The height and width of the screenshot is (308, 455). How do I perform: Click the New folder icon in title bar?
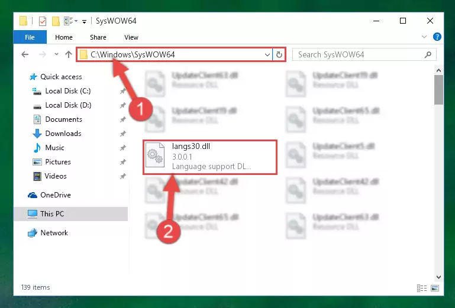(56, 21)
